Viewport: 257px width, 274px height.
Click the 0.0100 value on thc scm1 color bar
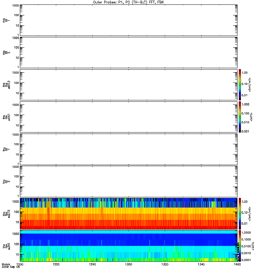tap(246, 246)
